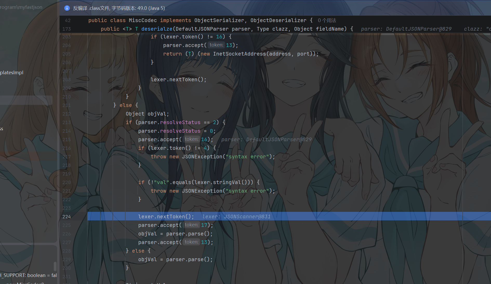Toggle breakpoint at line number 224
Viewport: 491px width, 284px height.
click(x=67, y=217)
